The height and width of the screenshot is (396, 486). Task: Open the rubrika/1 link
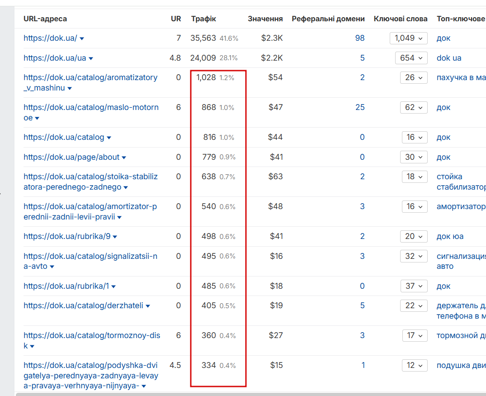click(x=66, y=286)
